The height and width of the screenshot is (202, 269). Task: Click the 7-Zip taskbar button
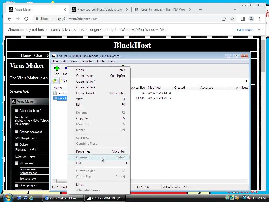(105, 198)
